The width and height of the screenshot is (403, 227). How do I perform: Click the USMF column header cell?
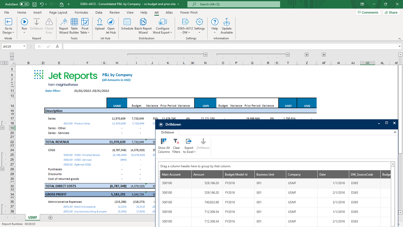(117, 103)
